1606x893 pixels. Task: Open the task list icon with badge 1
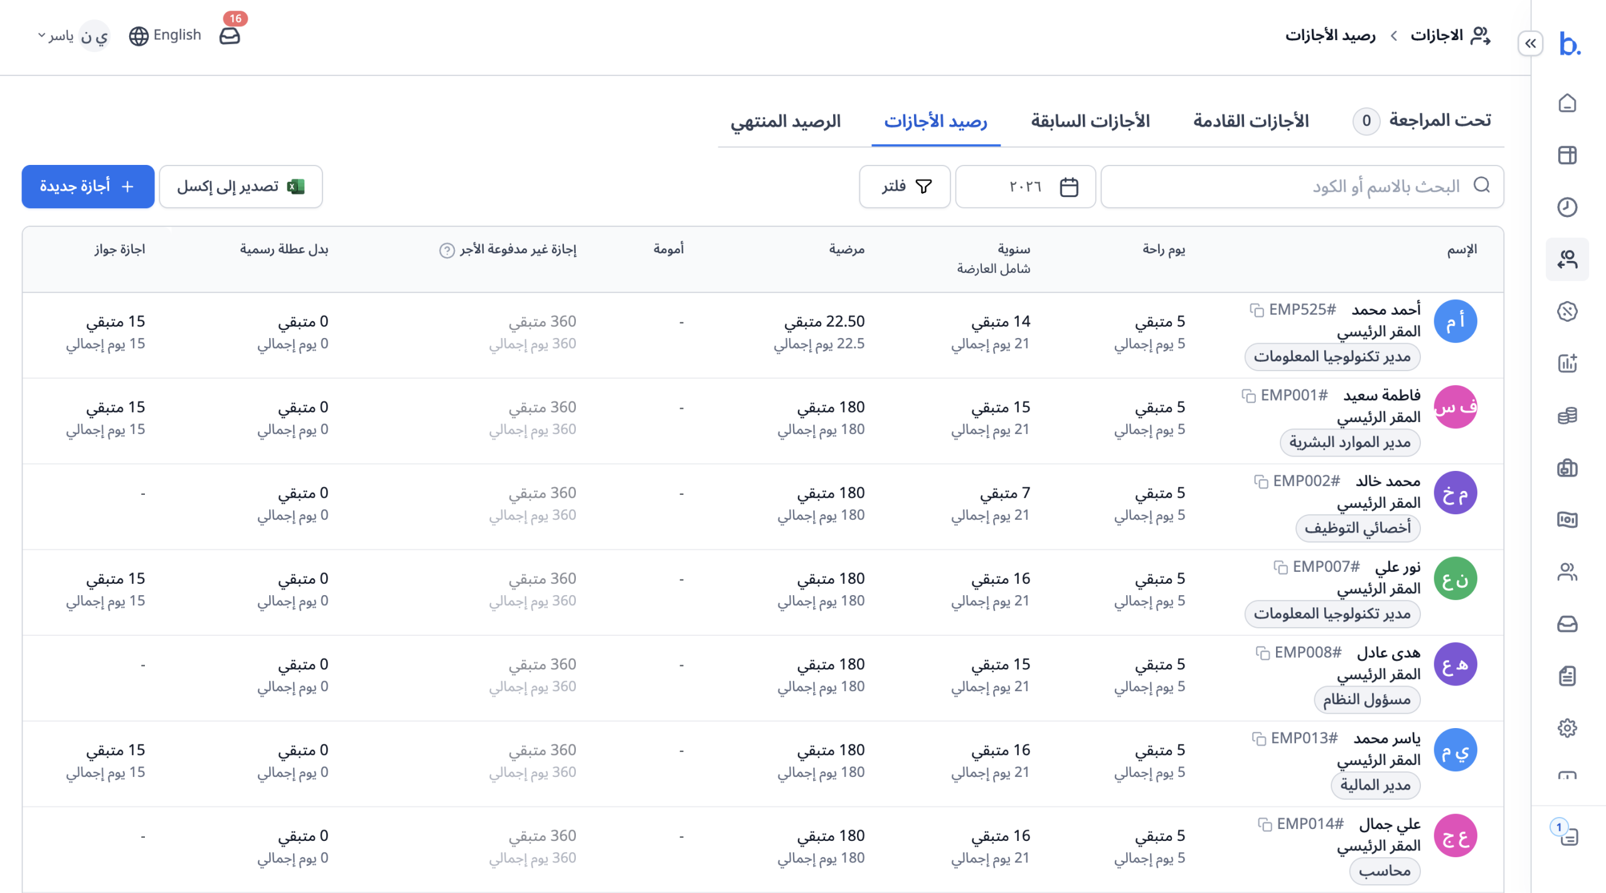coord(1567,834)
